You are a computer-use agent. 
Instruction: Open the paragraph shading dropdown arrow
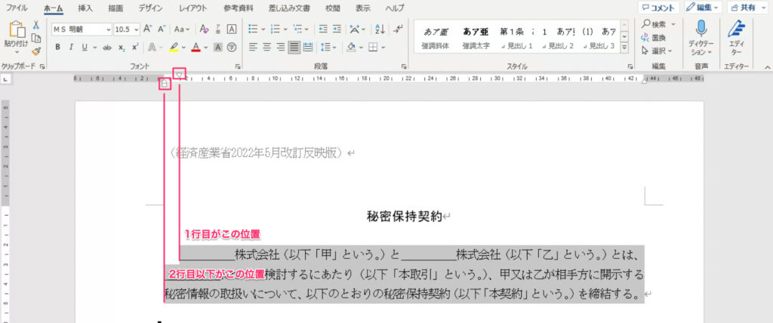coord(361,48)
